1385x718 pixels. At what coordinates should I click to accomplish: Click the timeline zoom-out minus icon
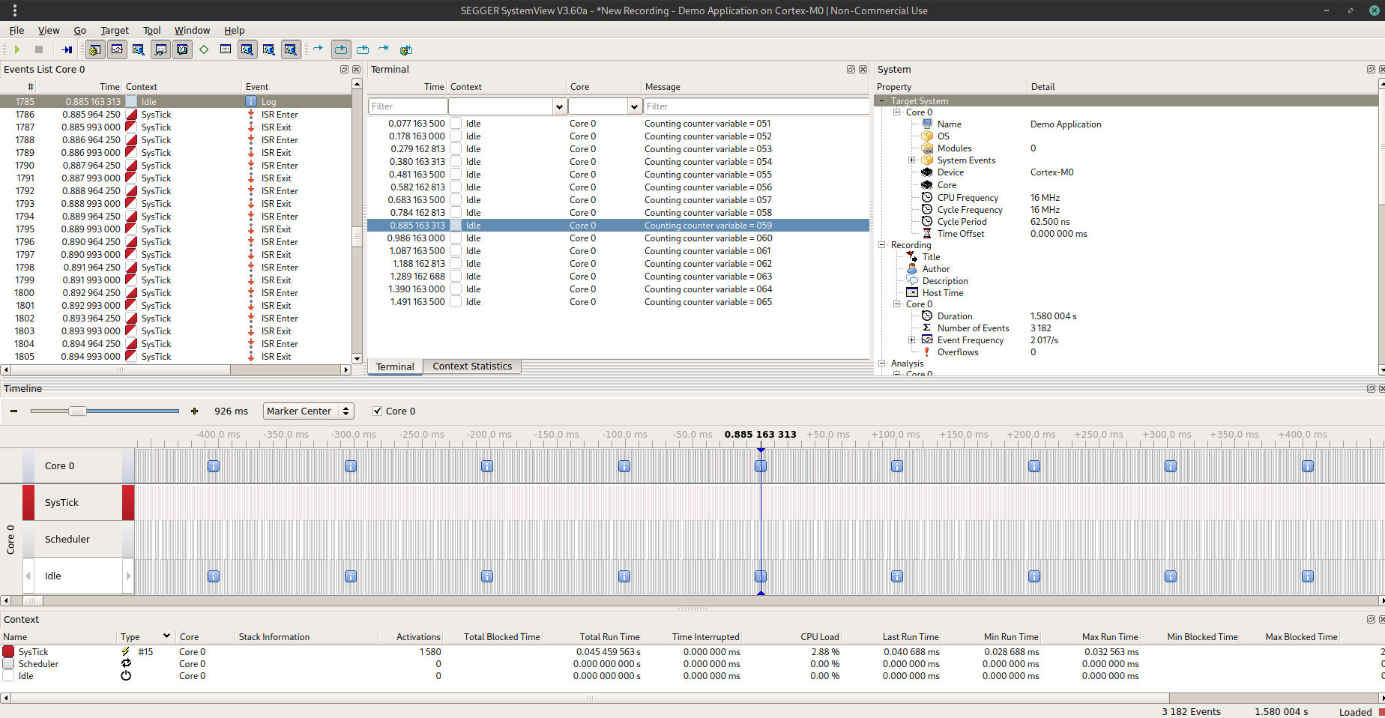point(13,411)
